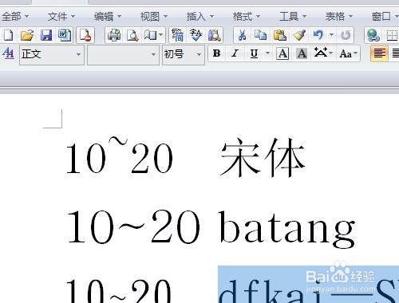Click the word batang in the document
The image size is (399, 303).
286,229
